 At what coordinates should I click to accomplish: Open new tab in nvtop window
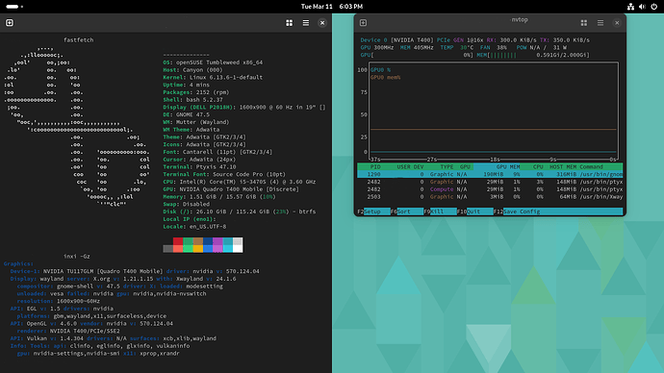click(363, 23)
